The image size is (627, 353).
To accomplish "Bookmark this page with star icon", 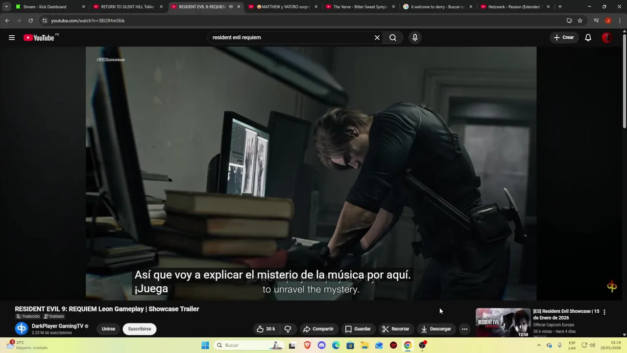I will (x=580, y=21).
